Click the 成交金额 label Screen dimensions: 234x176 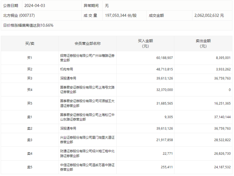(156, 15)
